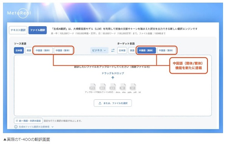
Task: Click the または、ファイルを選択 button
Action: click(x=113, y=103)
